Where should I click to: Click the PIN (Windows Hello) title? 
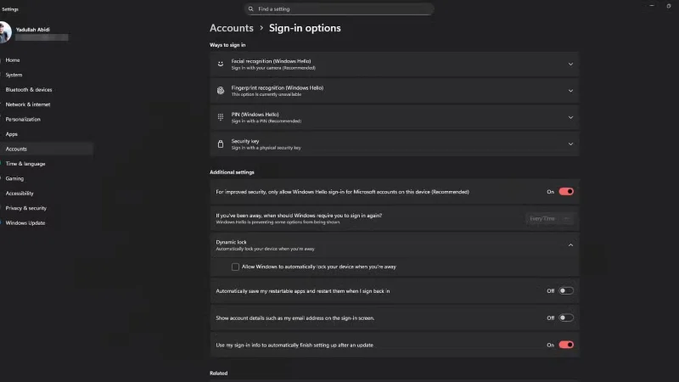click(255, 115)
